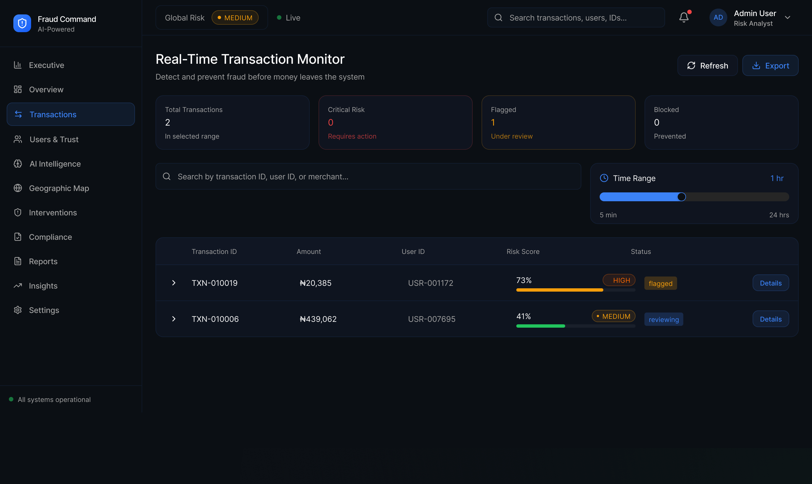Click the notification bell icon

pyautogui.click(x=684, y=17)
